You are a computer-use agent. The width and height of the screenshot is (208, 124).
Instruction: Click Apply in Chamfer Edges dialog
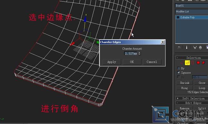(x=112, y=62)
